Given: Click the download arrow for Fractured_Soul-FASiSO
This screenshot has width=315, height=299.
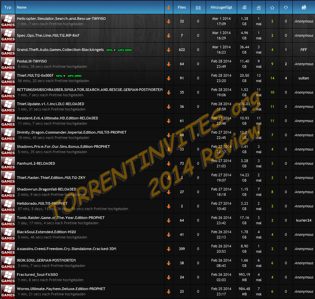Looking at the screenshot, I should [x=169, y=278].
